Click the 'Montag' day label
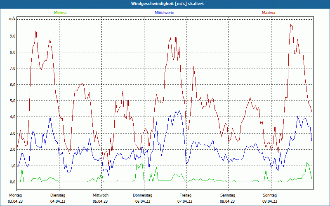Image resolution: width=330 pixels, height=206 pixels. 15,195
